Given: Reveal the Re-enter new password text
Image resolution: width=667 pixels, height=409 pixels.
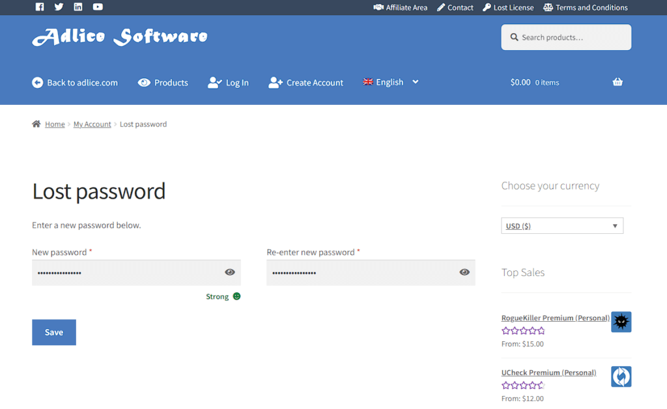Looking at the screenshot, I should pos(464,272).
